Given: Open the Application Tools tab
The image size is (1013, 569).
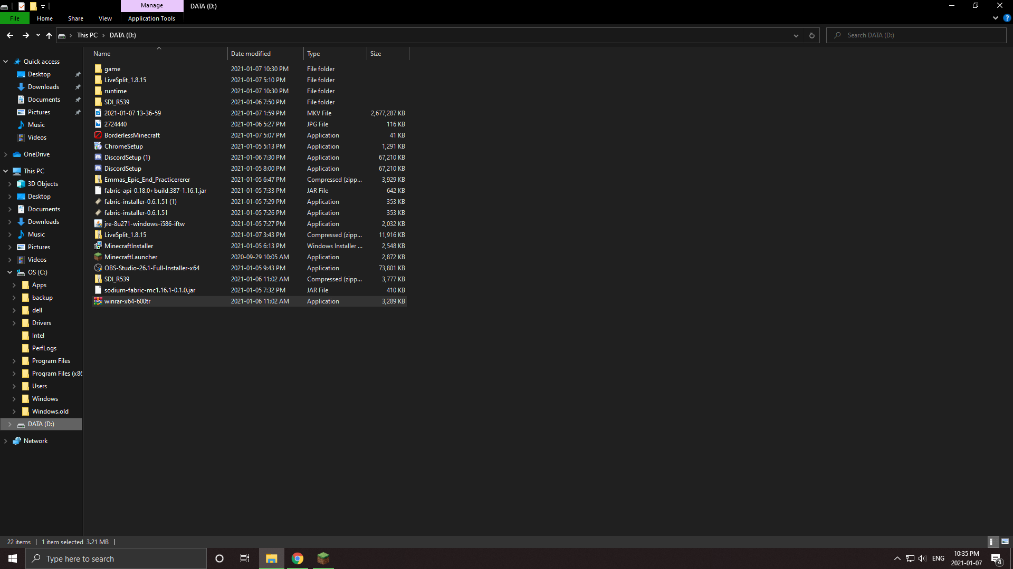Looking at the screenshot, I should tap(151, 18).
